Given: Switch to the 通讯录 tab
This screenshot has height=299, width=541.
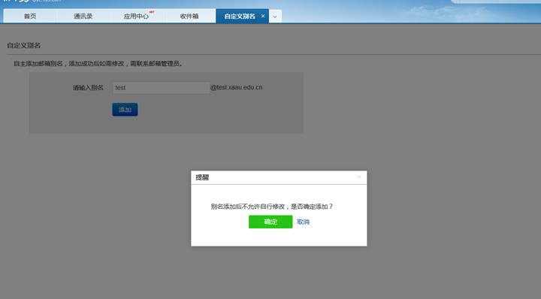Looking at the screenshot, I should 83,17.
